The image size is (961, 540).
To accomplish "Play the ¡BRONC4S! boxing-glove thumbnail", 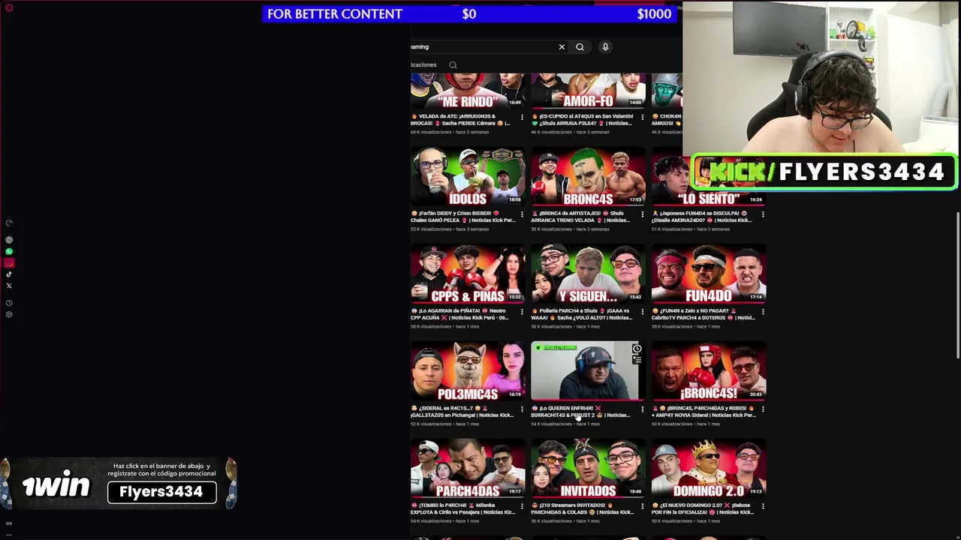I will coord(709,371).
